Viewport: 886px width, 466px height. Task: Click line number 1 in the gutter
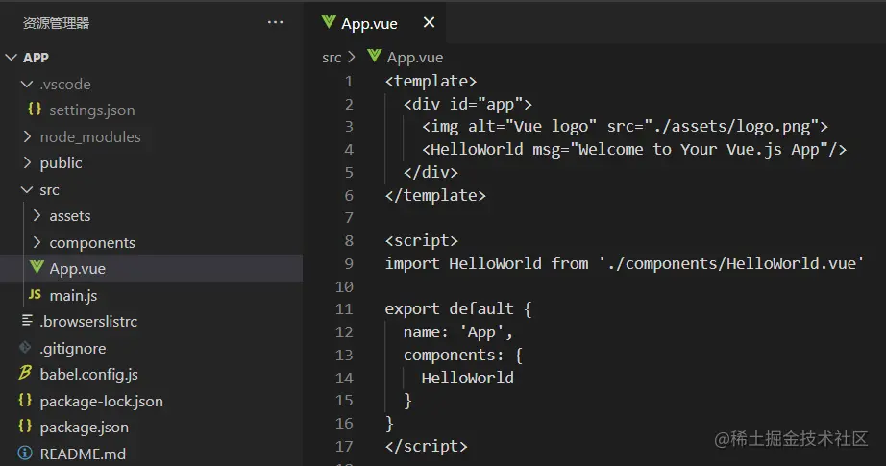349,82
